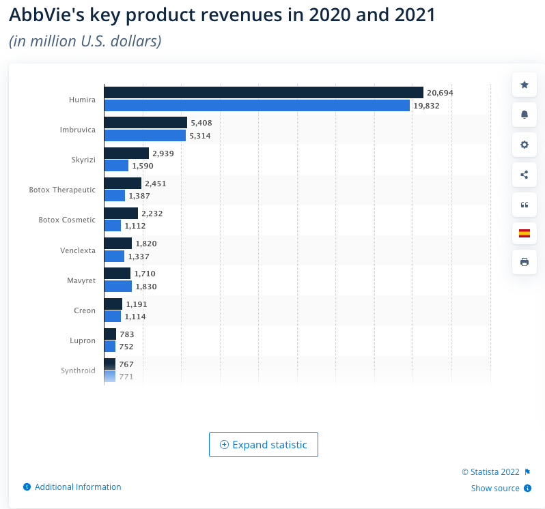Image resolution: width=545 pixels, height=509 pixels.
Task: Click dark Botox Therapeutic bar 2,451
Action: pos(123,183)
